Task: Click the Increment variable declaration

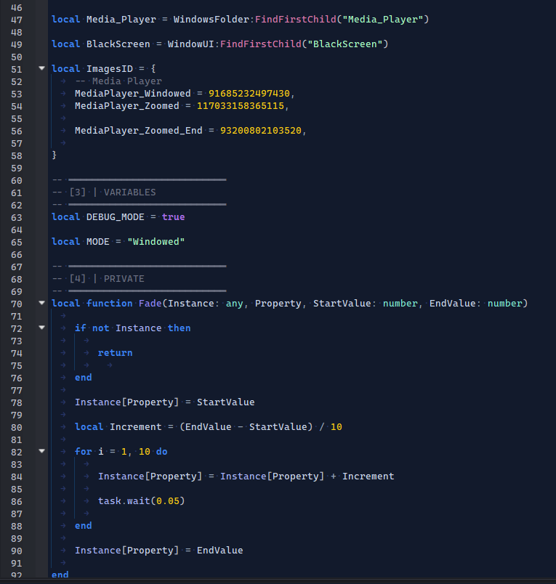Action: pos(136,426)
